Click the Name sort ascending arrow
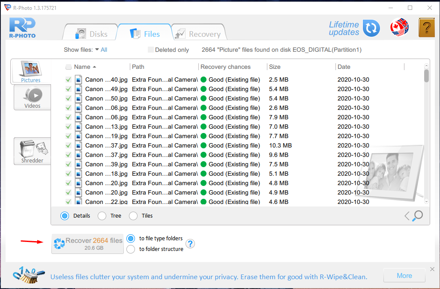 click(x=95, y=67)
